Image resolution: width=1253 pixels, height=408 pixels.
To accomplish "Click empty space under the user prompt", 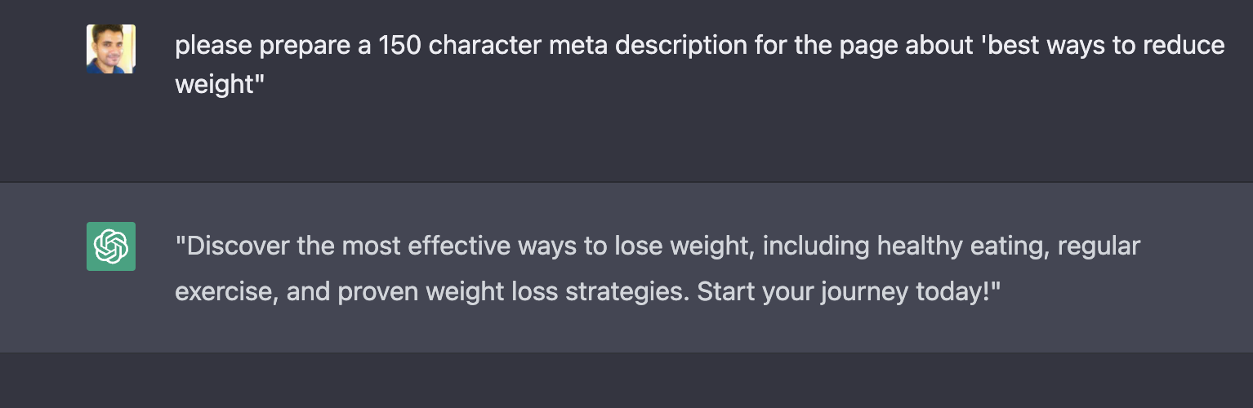I will [626, 143].
